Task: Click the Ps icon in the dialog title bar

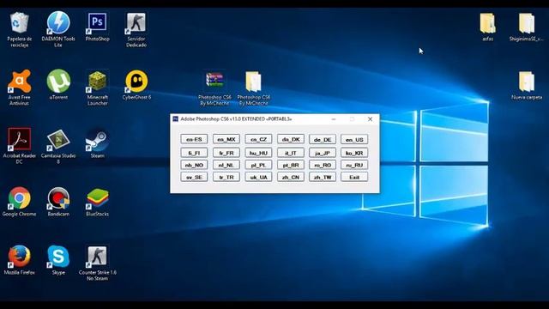Action: tap(175, 119)
